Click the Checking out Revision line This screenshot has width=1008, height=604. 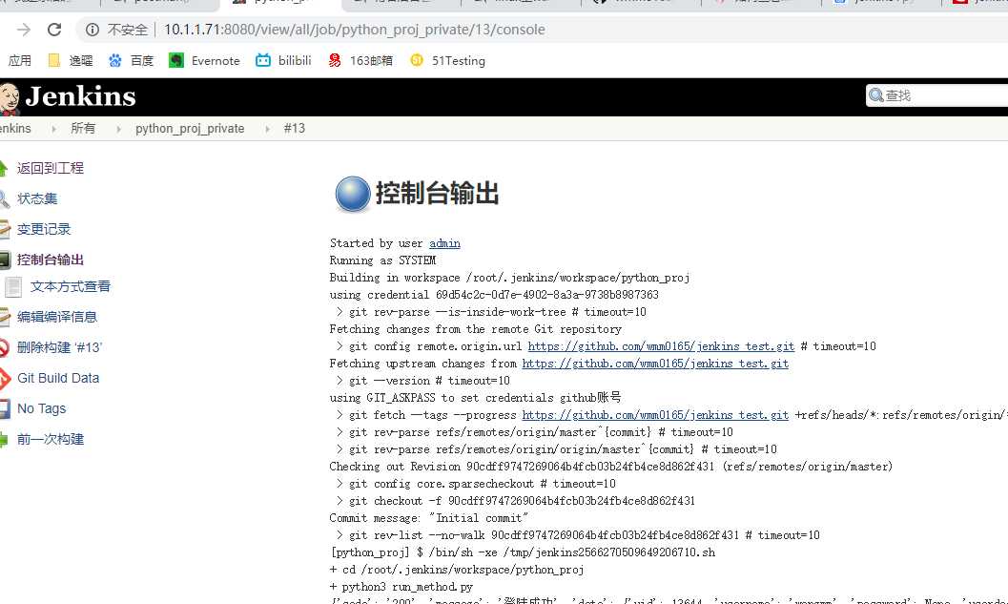[x=610, y=467]
